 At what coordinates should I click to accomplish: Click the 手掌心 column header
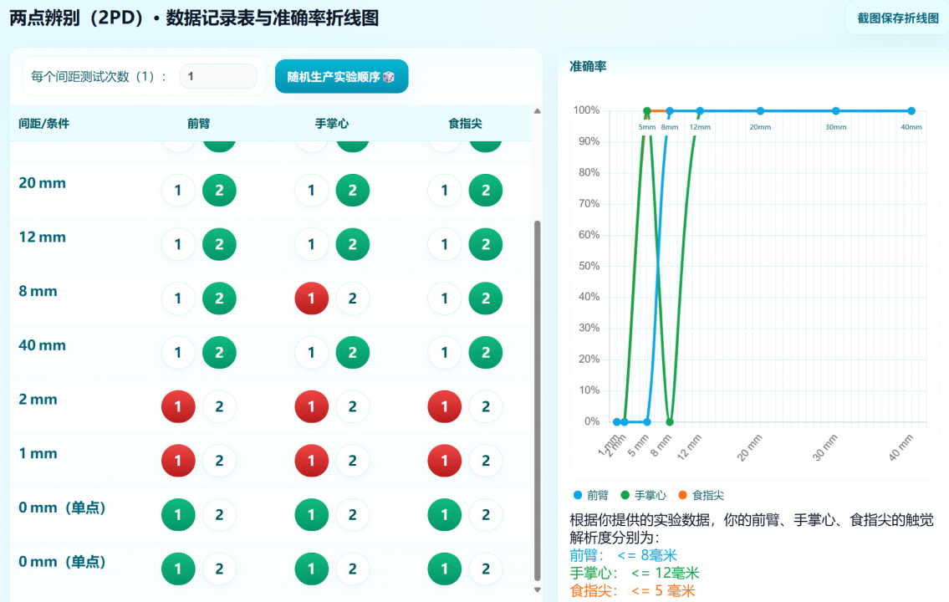pyautogui.click(x=331, y=124)
